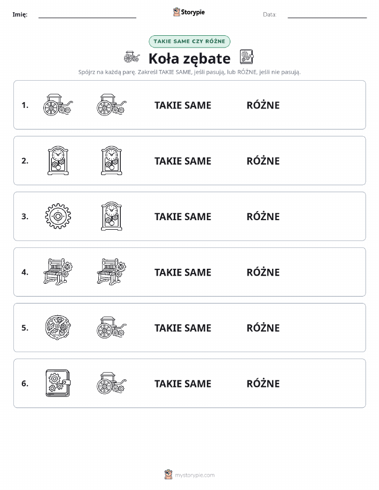Click the first loom chair icon in row 4

click(58, 272)
